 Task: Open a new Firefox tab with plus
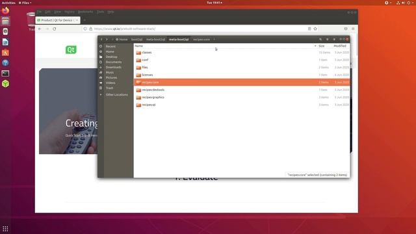(x=84, y=20)
